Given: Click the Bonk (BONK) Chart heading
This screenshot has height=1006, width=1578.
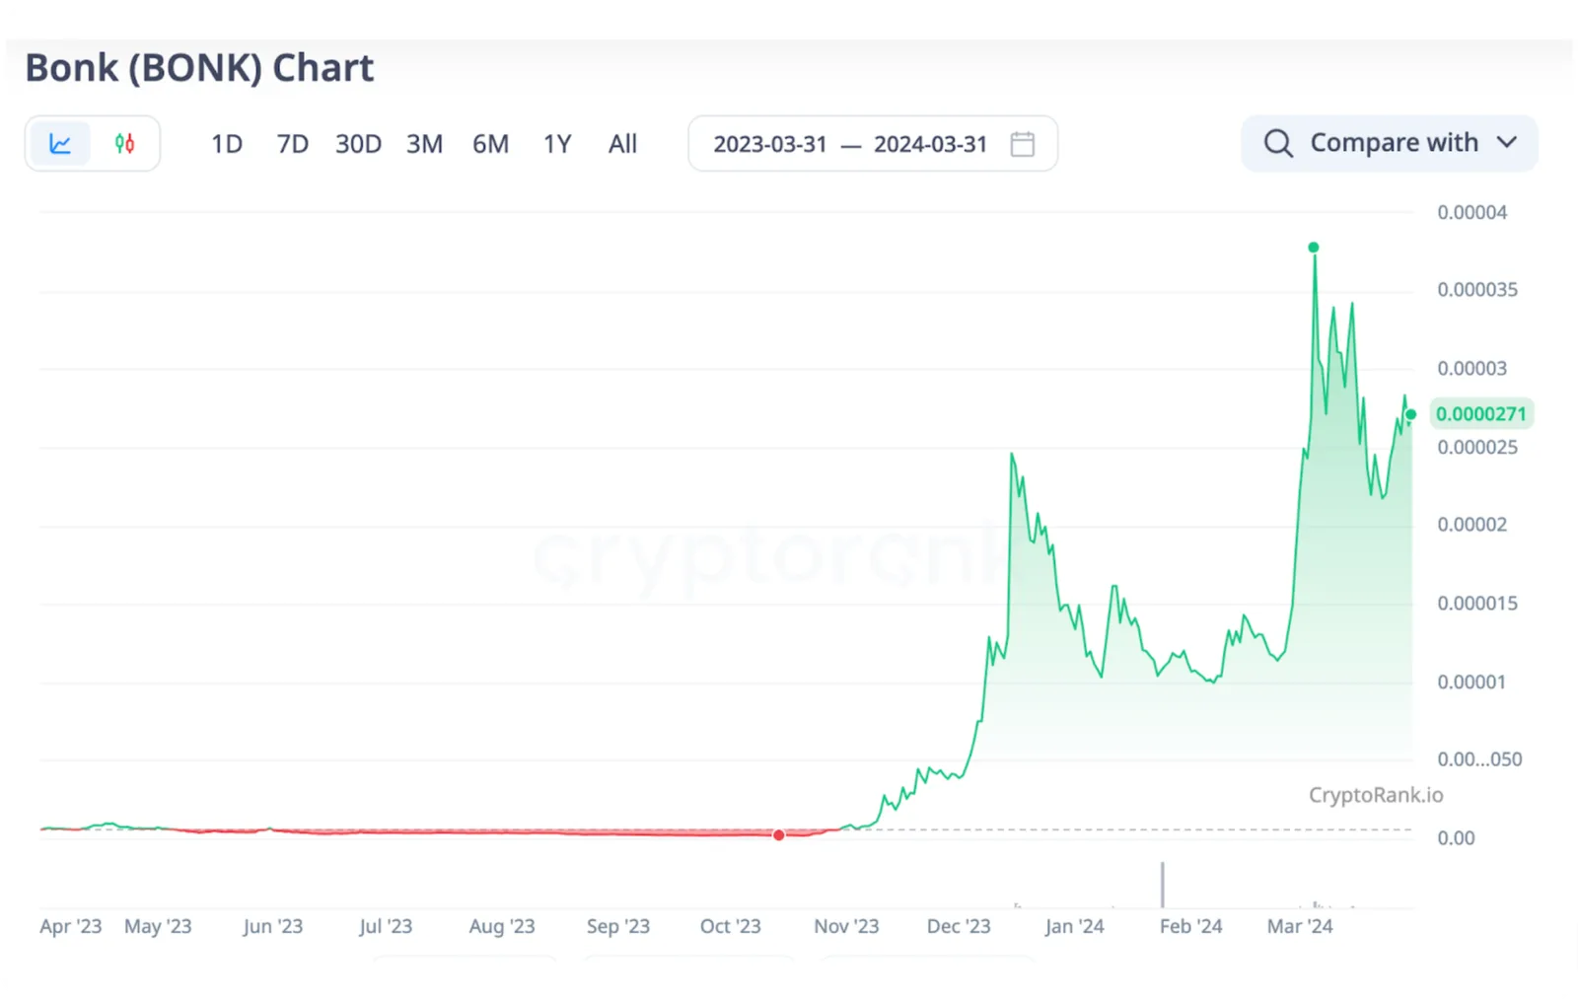Looking at the screenshot, I should 199,68.
